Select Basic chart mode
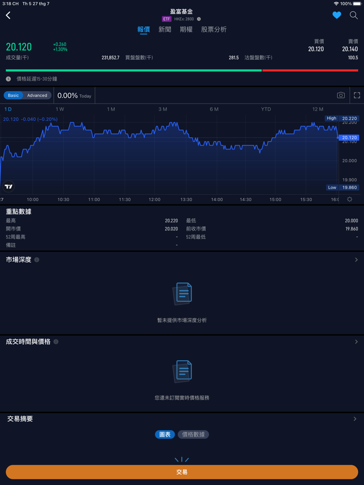364x485 pixels. pyautogui.click(x=14, y=95)
